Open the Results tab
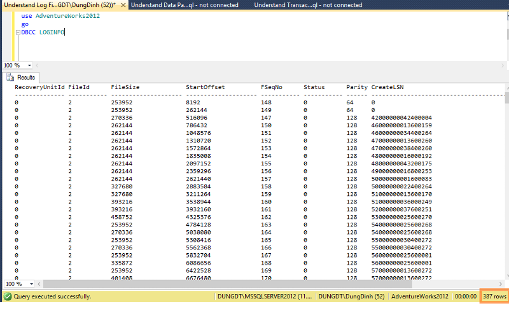The image size is (509, 327). (21, 77)
